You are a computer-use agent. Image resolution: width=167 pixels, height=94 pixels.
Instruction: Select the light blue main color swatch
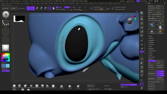coord(8,66)
